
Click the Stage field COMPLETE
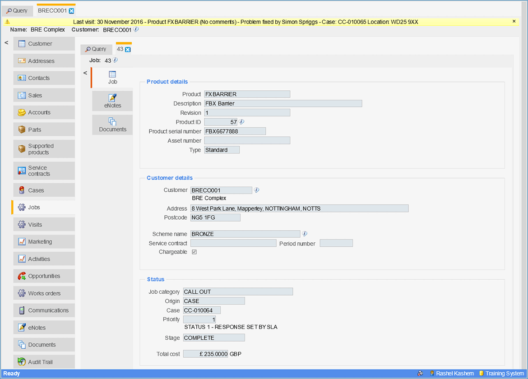coord(214,337)
